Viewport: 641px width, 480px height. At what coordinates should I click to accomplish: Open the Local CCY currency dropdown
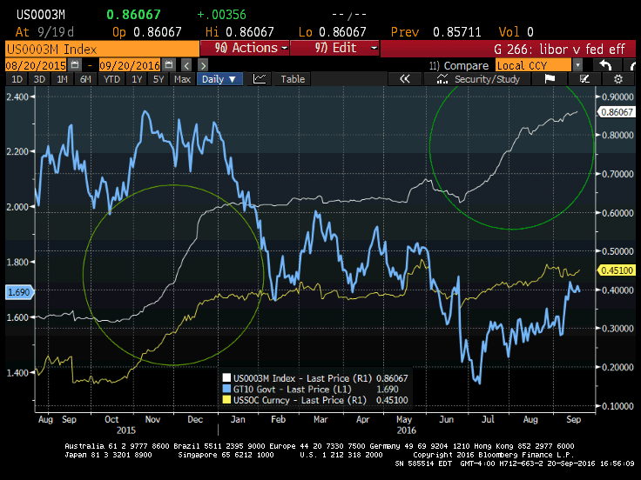[x=577, y=65]
